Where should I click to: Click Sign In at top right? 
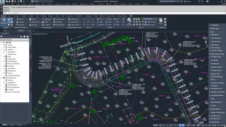[x=187, y=1]
